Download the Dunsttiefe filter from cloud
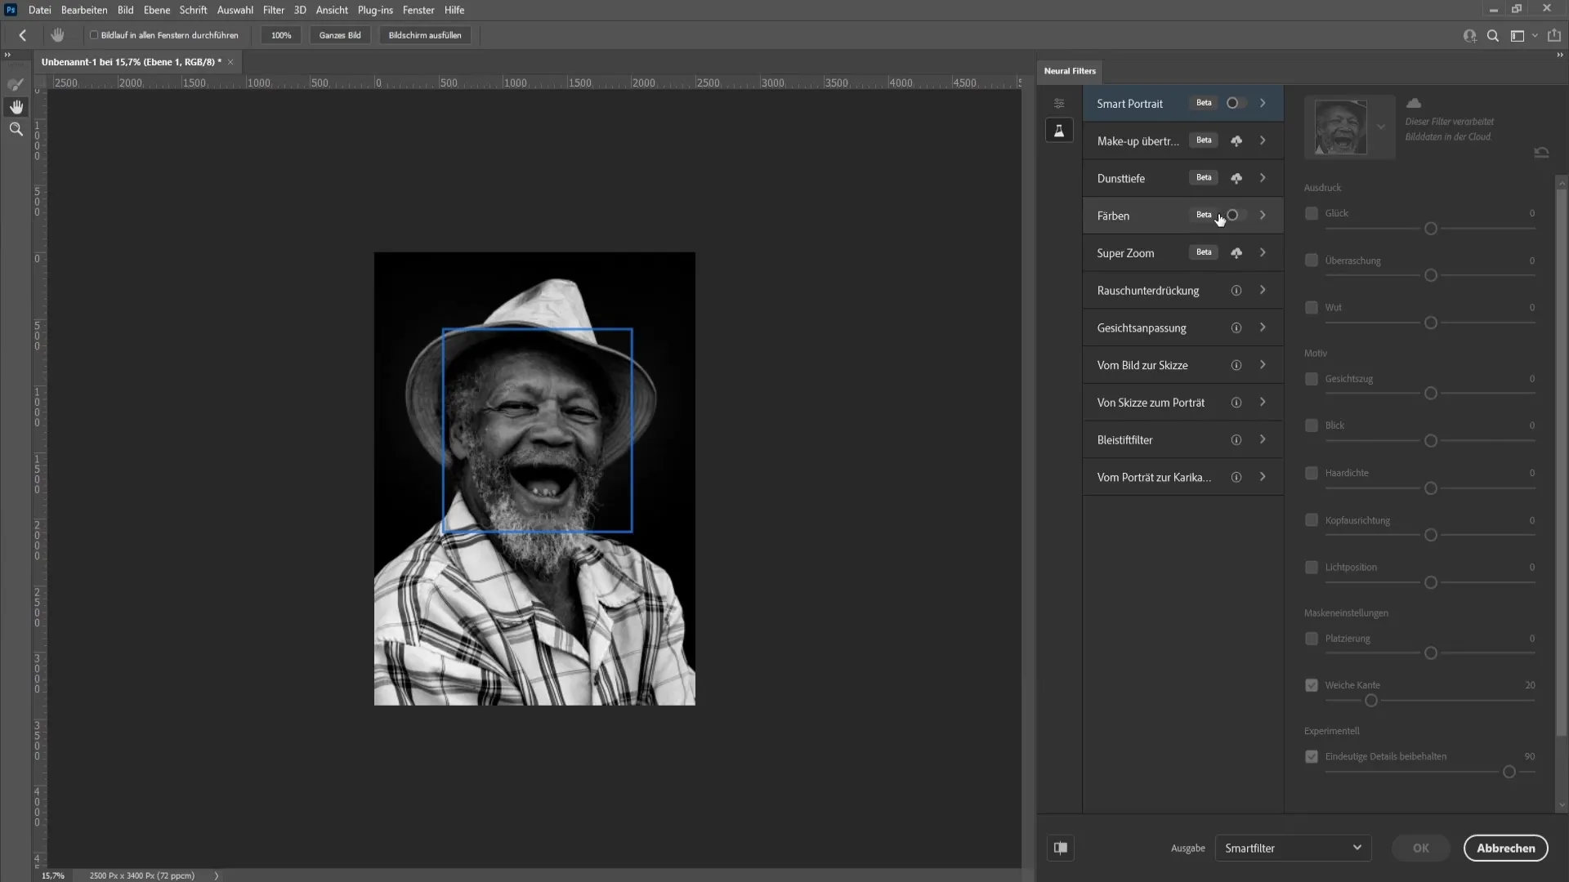Image resolution: width=1569 pixels, height=882 pixels. tap(1236, 178)
